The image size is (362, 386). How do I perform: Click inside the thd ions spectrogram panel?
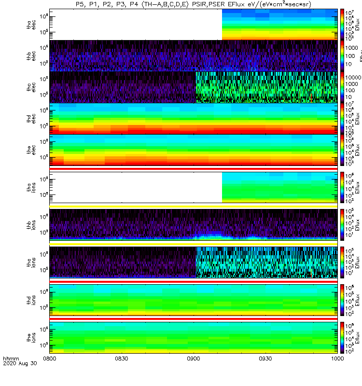(x=194, y=300)
